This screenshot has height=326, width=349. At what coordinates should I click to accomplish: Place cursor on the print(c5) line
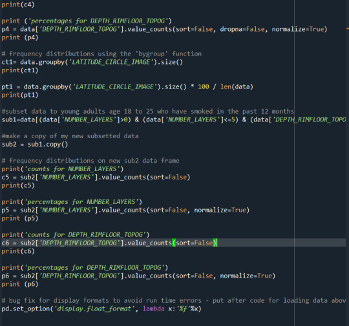click(18, 185)
